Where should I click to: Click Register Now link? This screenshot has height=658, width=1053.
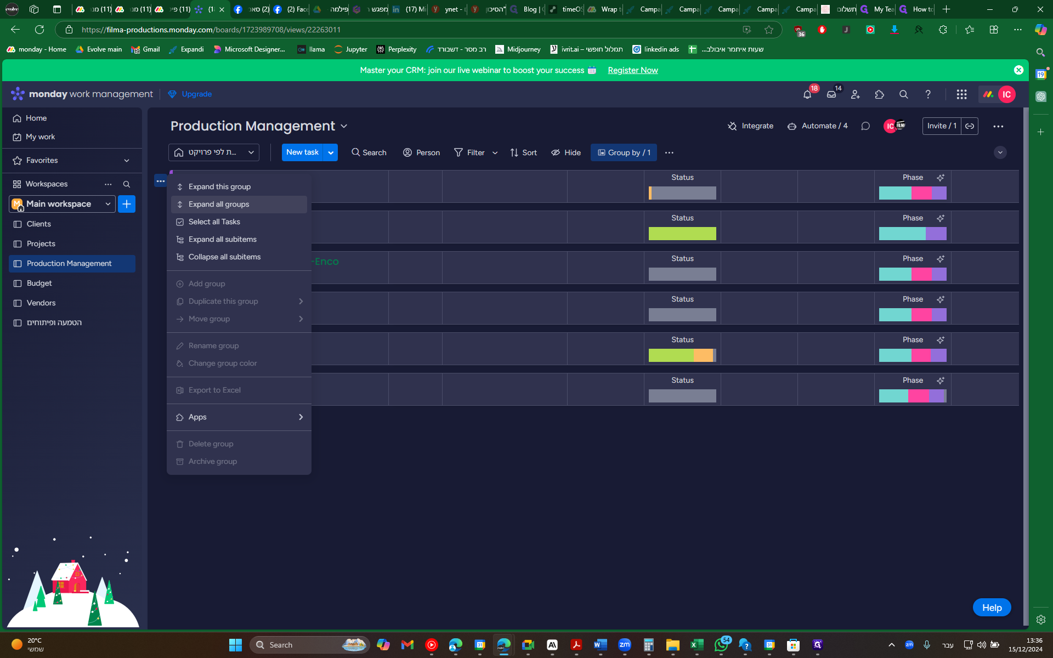click(x=633, y=70)
